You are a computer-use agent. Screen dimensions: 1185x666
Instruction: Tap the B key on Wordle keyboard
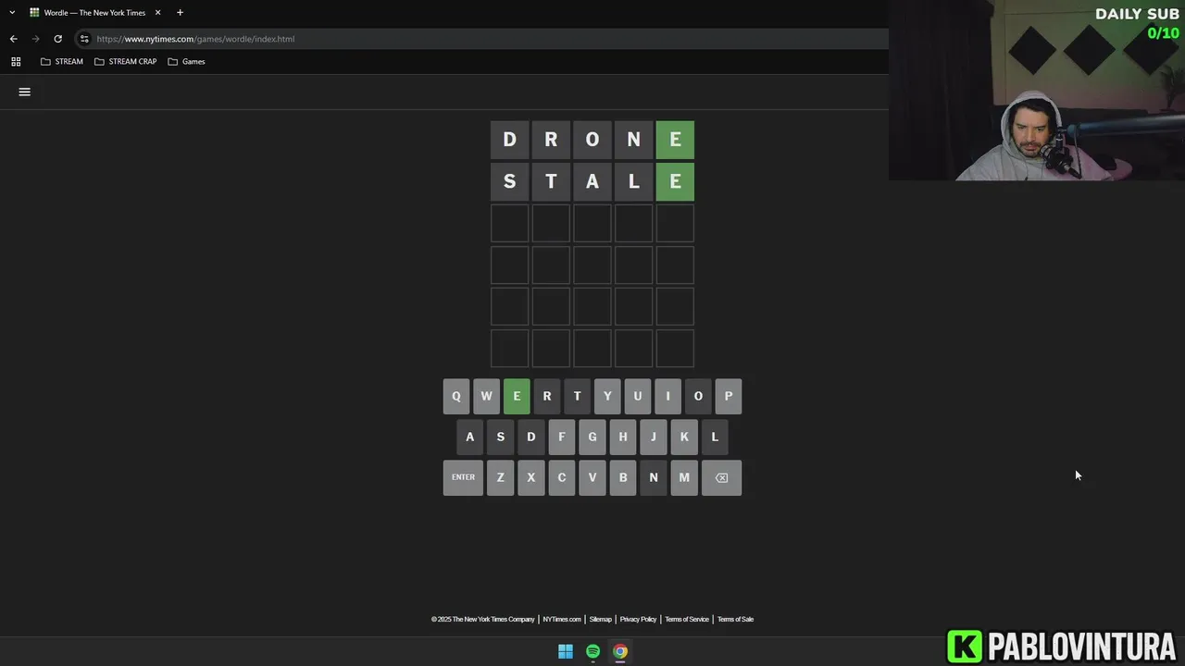[x=623, y=477]
